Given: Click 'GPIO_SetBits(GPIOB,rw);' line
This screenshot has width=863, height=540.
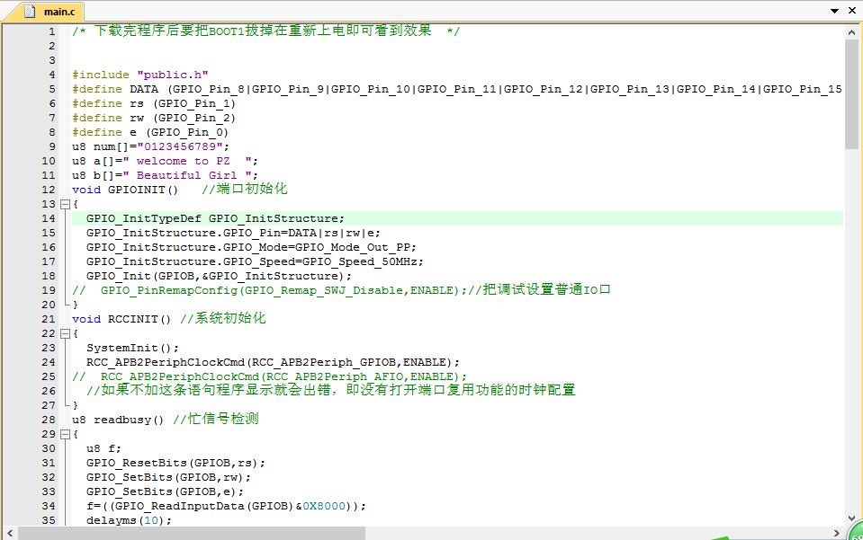Looking at the screenshot, I should tap(168, 477).
